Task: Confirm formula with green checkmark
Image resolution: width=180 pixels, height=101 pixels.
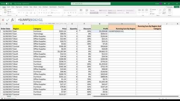Action: [8, 20]
